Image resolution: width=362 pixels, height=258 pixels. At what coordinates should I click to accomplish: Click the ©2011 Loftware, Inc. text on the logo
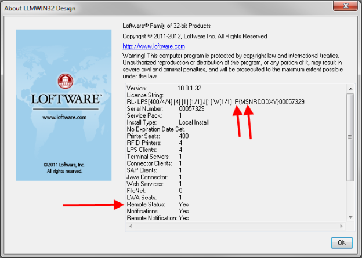click(64, 165)
